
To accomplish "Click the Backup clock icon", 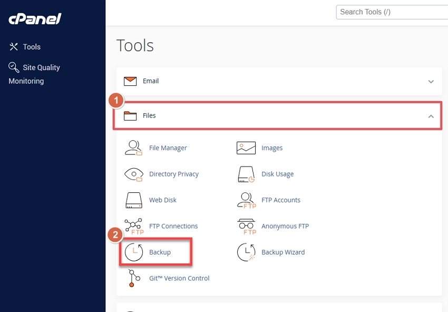I will point(134,252).
